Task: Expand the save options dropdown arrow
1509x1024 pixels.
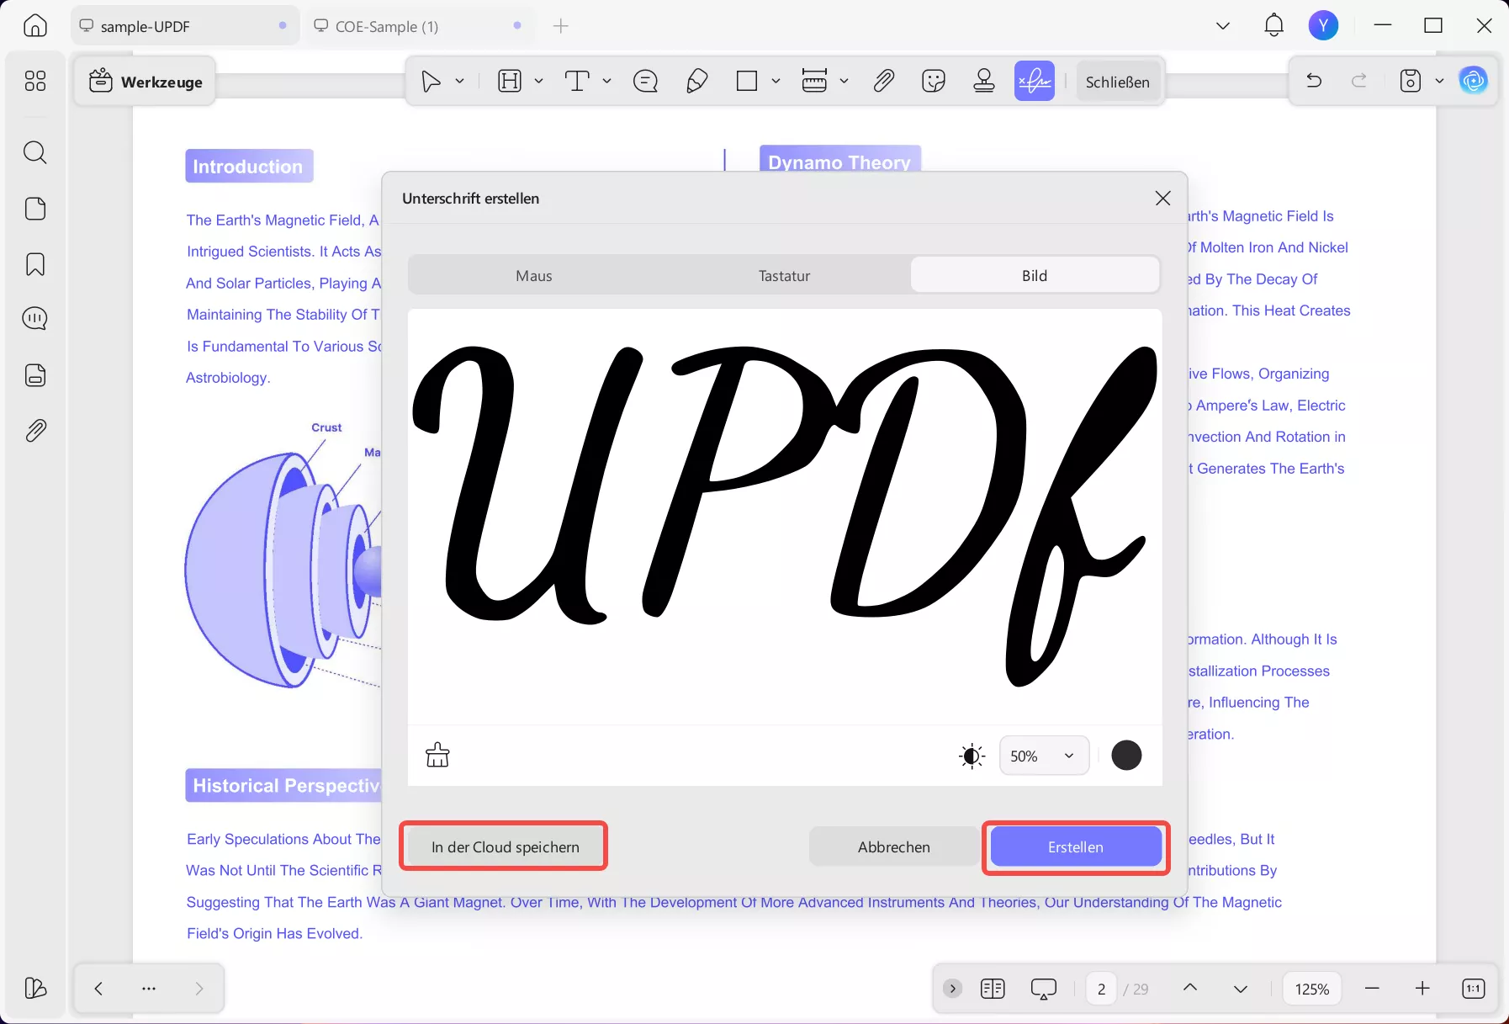Action: click(1439, 82)
